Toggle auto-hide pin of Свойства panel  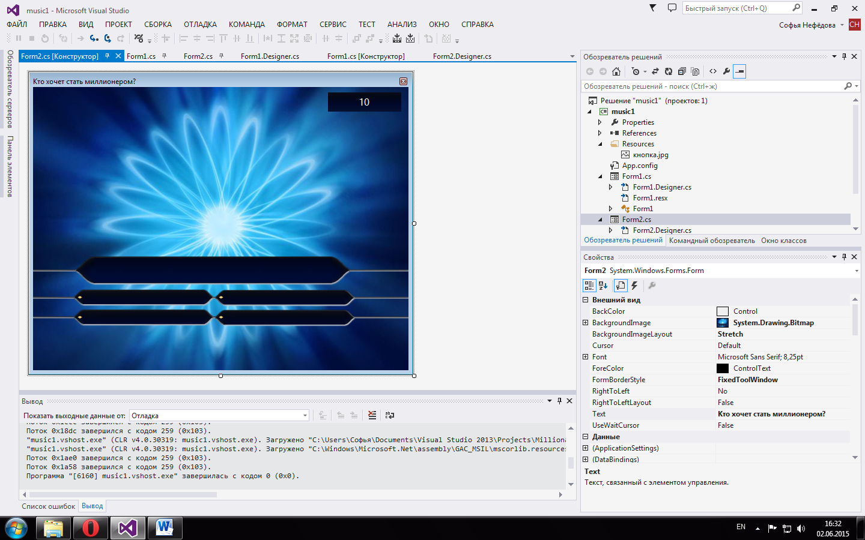point(844,257)
